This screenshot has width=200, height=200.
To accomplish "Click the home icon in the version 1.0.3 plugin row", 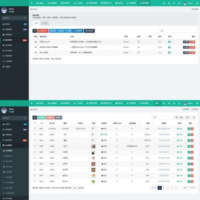I will click(x=36, y=42).
